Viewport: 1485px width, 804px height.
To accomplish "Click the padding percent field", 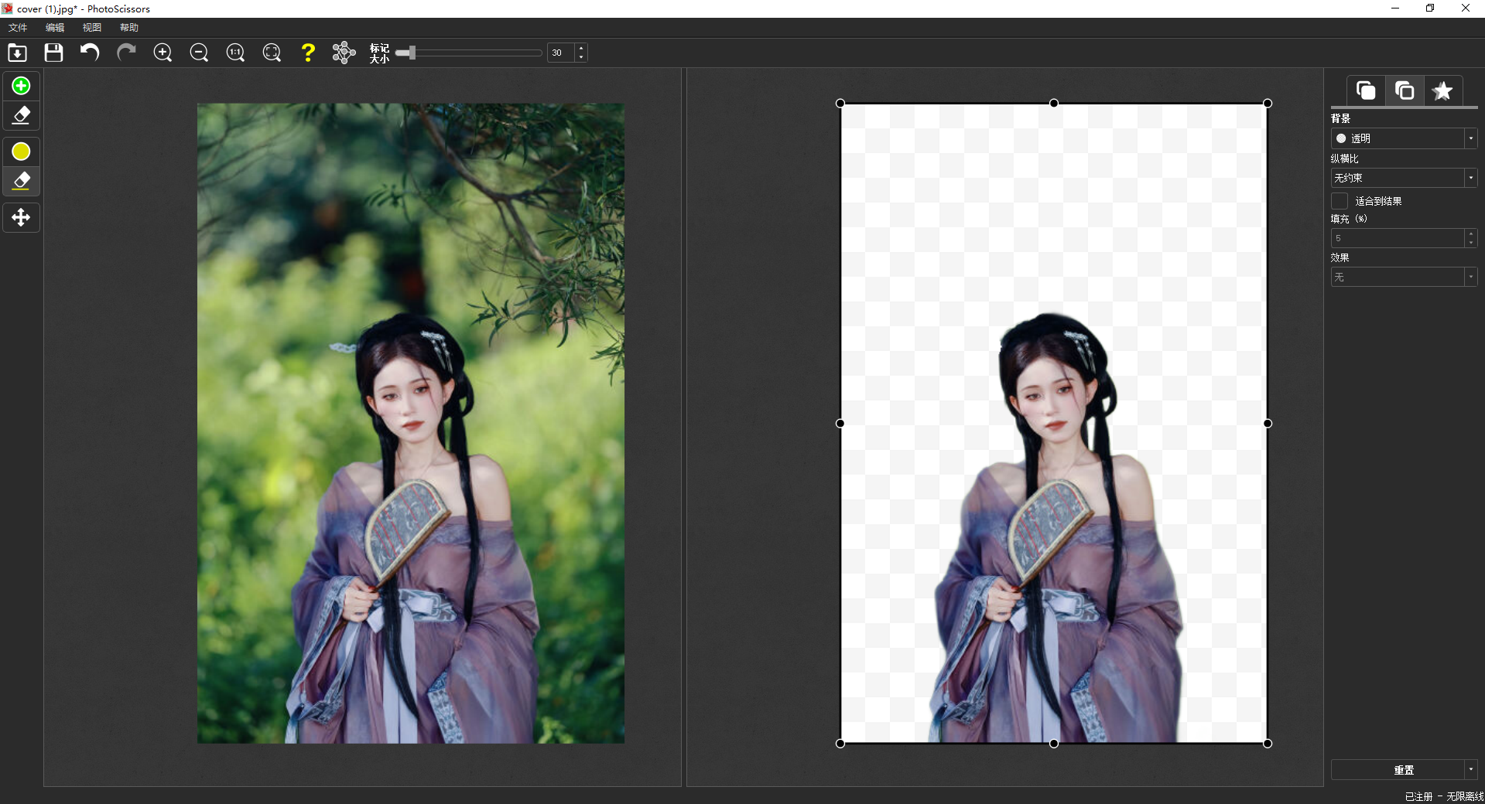I will point(1398,238).
